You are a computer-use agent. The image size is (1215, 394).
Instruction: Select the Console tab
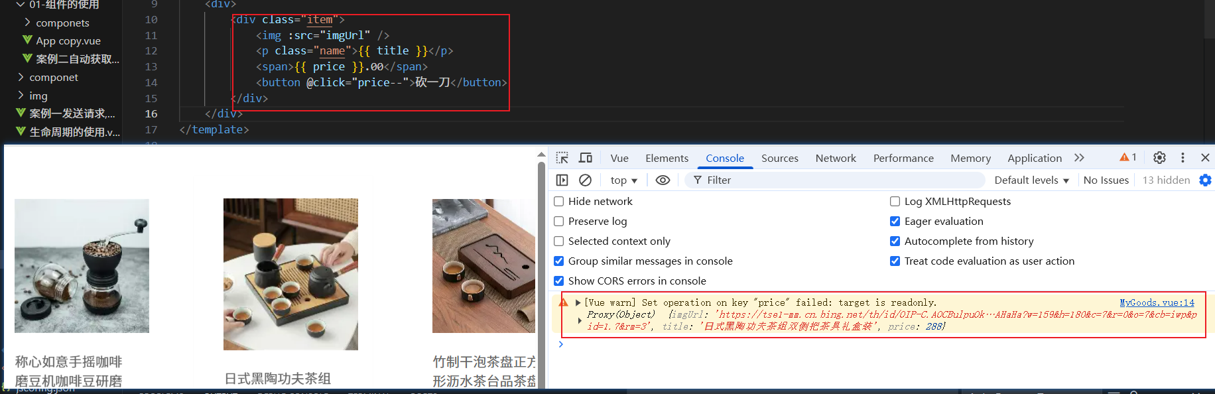coord(724,158)
